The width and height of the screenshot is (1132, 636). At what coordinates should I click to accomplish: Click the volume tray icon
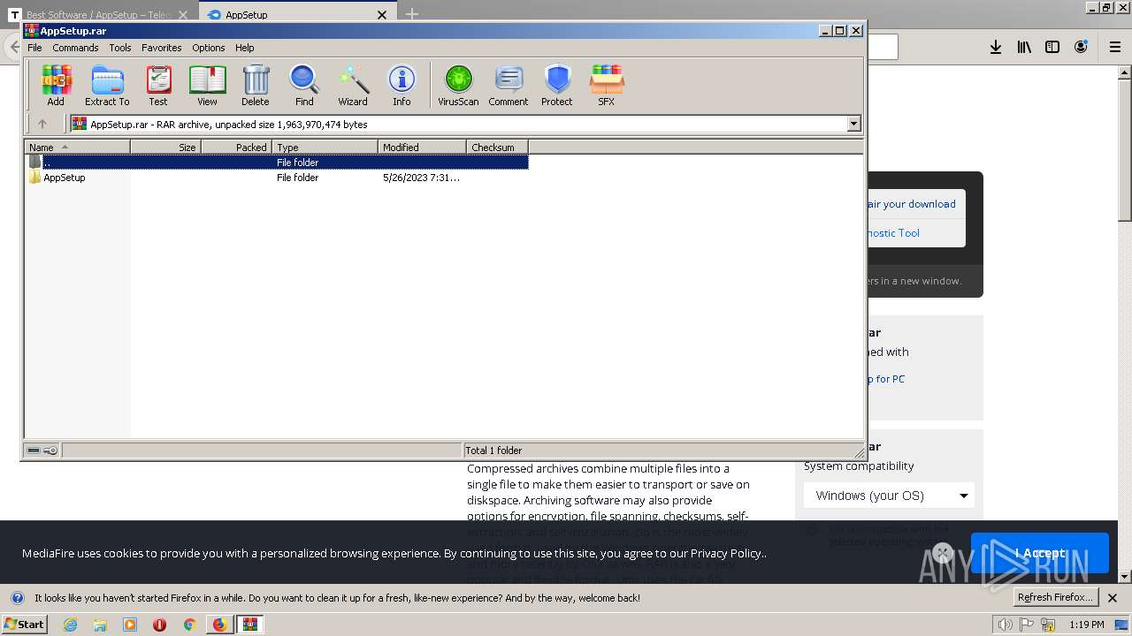pyautogui.click(x=1005, y=625)
